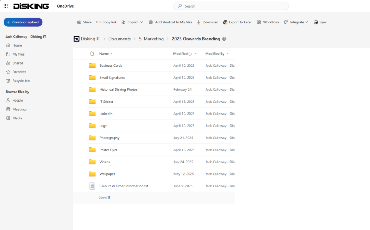Open the Modified column dropdown arrow
Viewport: 370px width, 230px height.
(x=195, y=54)
